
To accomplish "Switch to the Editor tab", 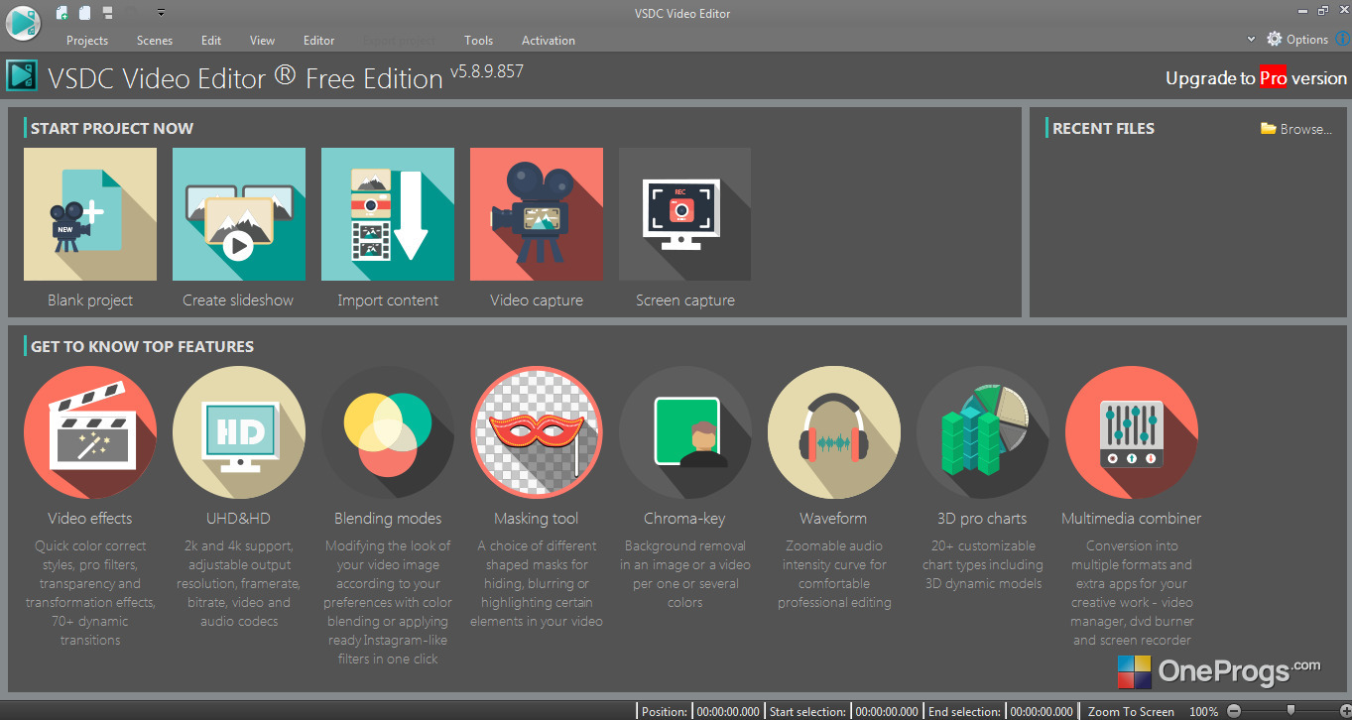I will [x=319, y=41].
